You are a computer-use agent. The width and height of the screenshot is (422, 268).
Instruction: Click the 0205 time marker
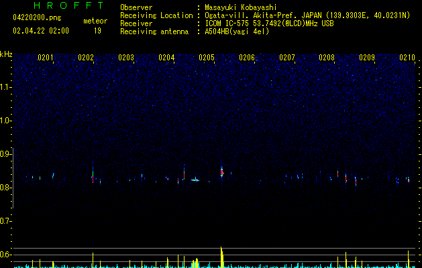[x=207, y=58]
